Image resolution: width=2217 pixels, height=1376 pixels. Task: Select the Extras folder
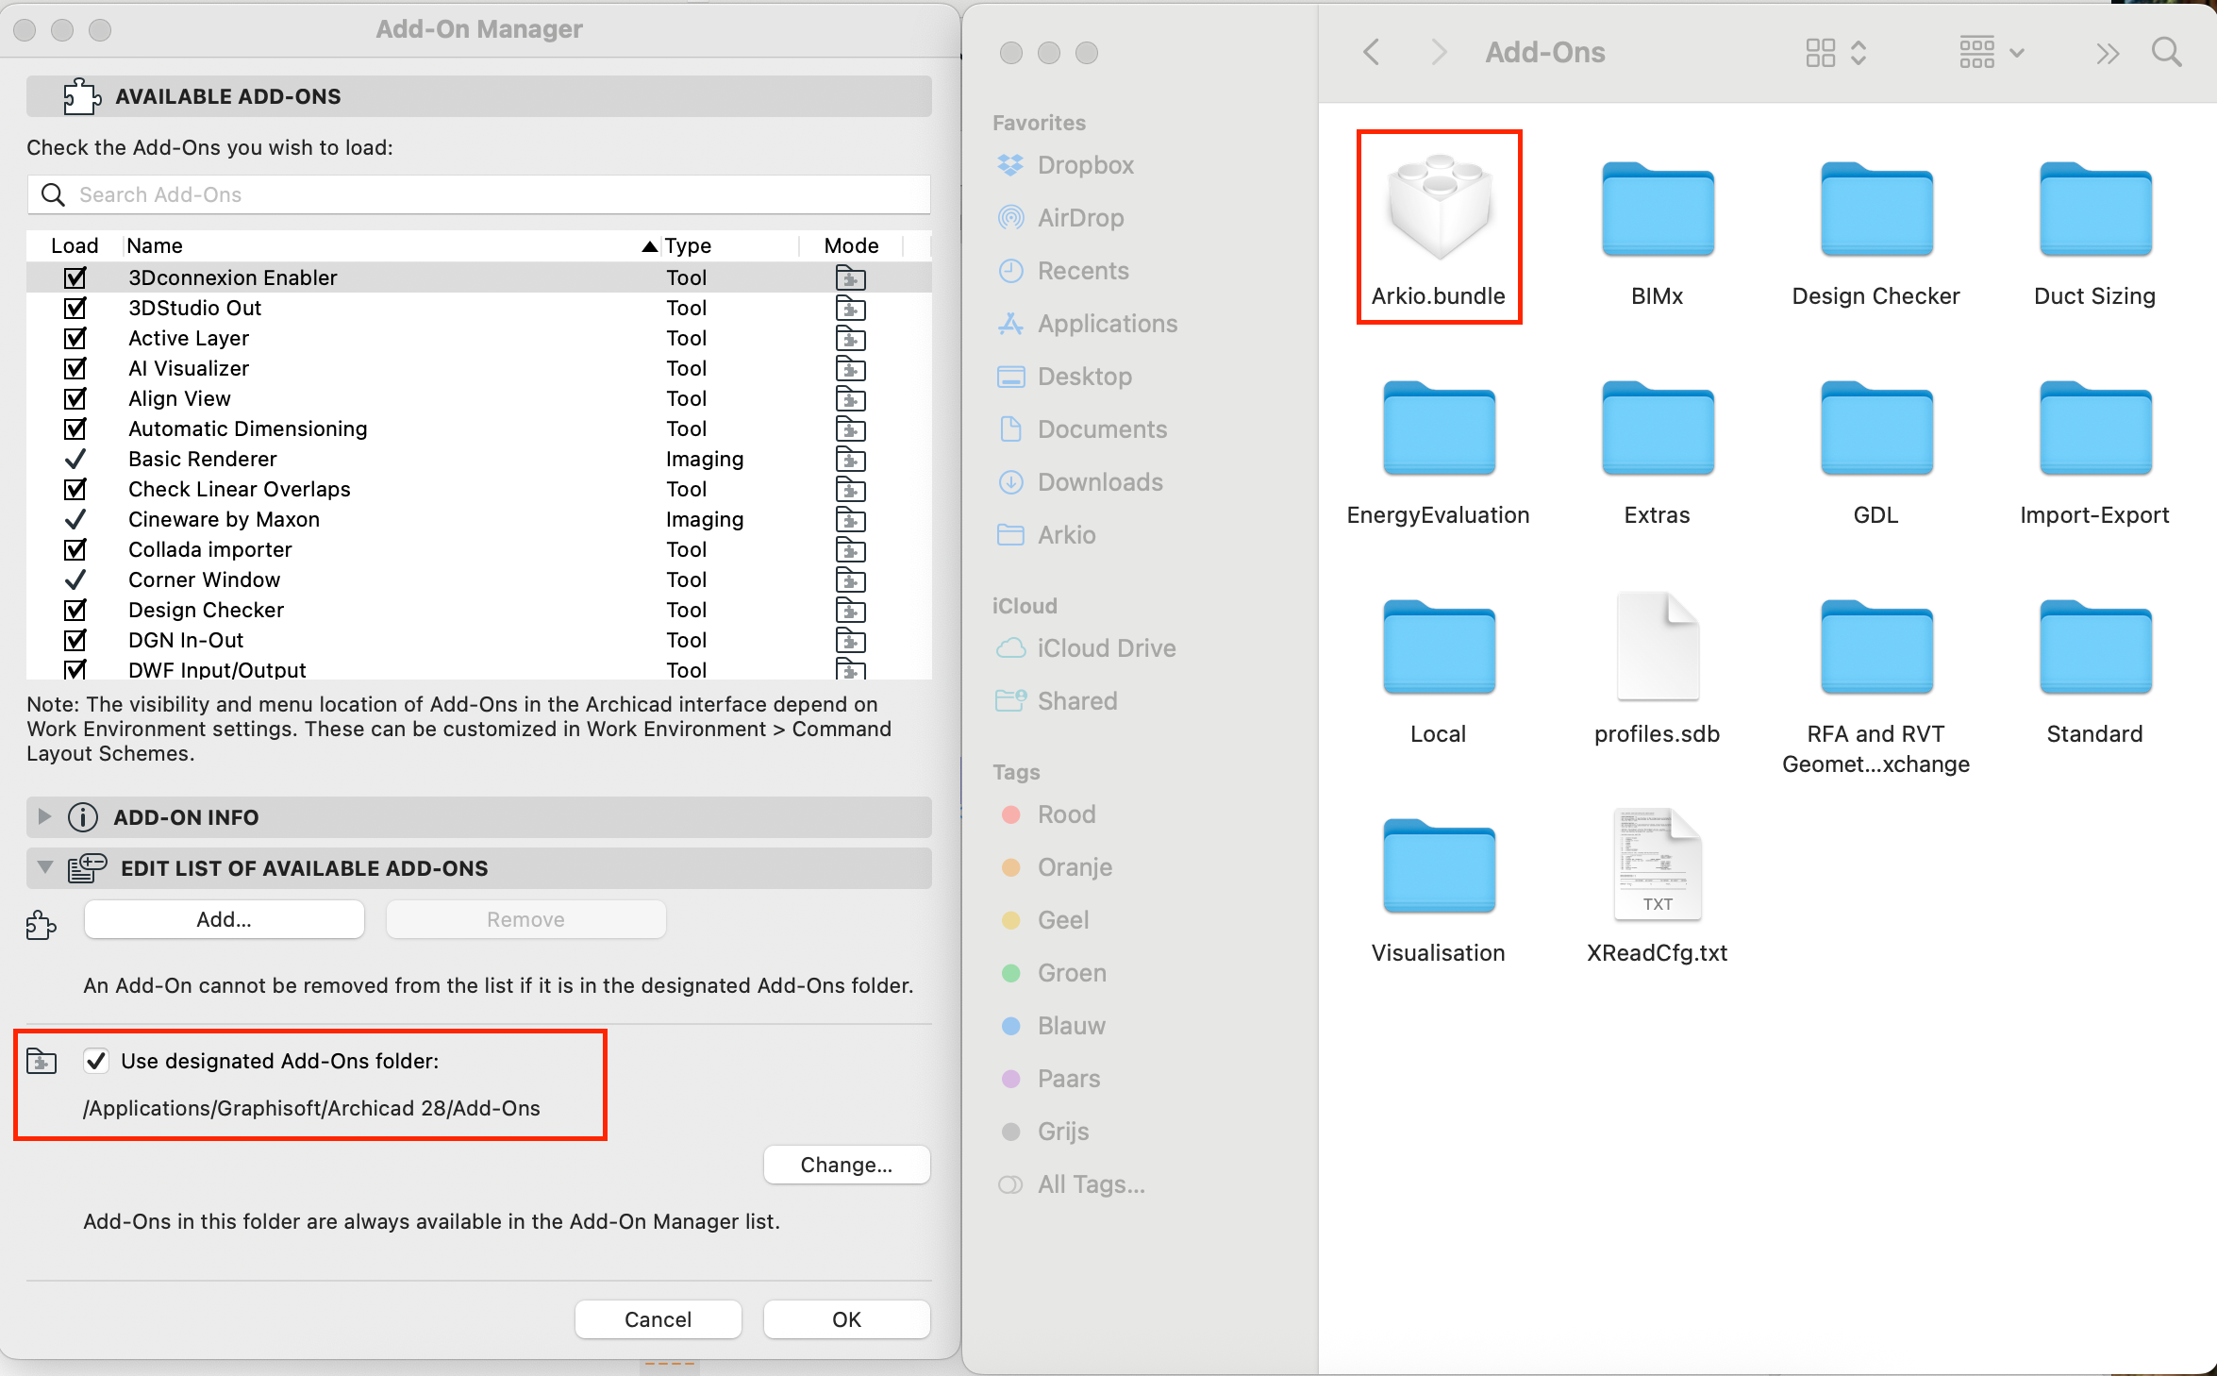pyautogui.click(x=1658, y=428)
